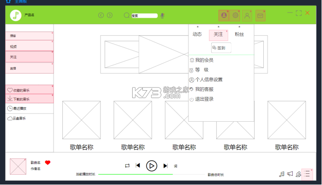The width and height of the screenshot is (322, 185).
Task: Activate the microphone voice search icon
Action: coord(162,16)
